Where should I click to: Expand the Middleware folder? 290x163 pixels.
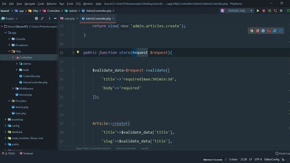pyautogui.click(x=13, y=89)
